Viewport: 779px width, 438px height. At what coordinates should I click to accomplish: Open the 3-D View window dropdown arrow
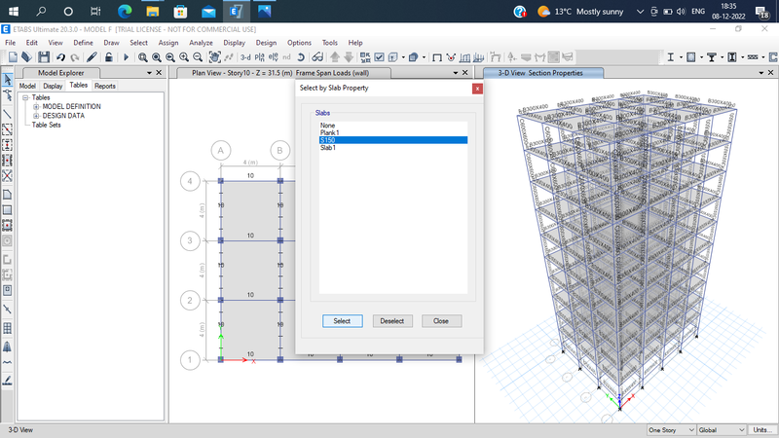click(761, 73)
